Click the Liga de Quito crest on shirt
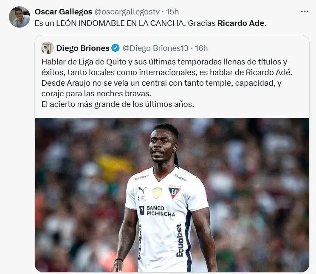 (x=174, y=191)
